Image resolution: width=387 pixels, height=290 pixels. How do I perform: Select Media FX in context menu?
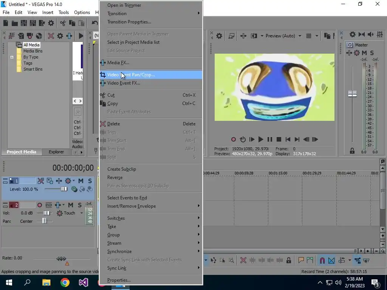point(151,63)
